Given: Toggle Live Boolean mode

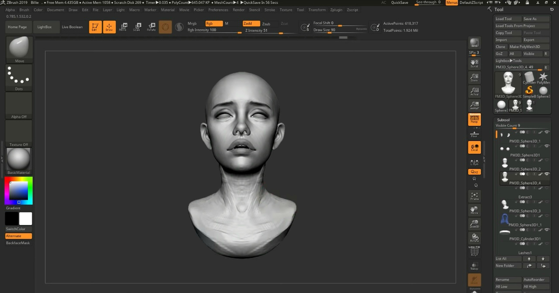Looking at the screenshot, I should pos(72,27).
